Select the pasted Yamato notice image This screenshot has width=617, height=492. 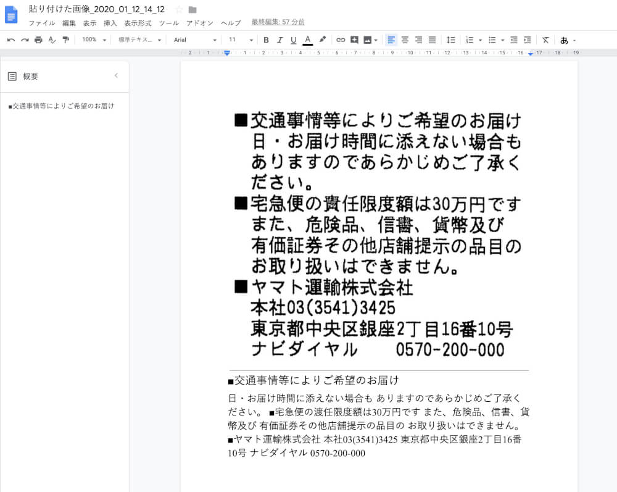click(x=379, y=234)
